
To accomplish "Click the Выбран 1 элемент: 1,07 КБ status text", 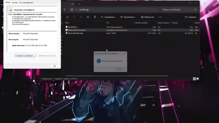I will (66, 79).
